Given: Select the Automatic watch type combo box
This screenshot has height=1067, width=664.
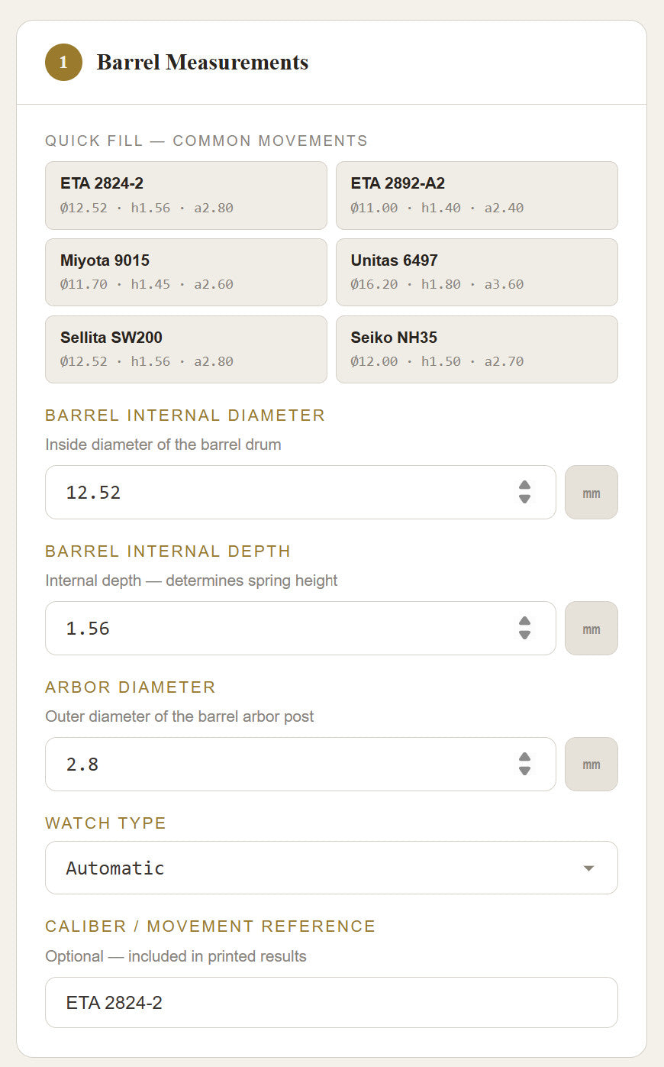Looking at the screenshot, I should point(331,868).
